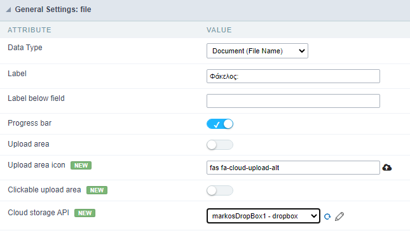Refresh the Cloud storage API list

327,216
